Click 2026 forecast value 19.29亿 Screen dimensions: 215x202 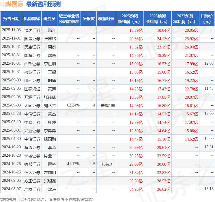(x=164, y=55)
